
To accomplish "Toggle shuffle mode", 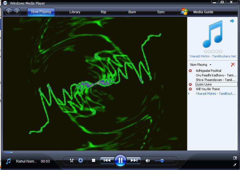I will (x=72, y=160).
